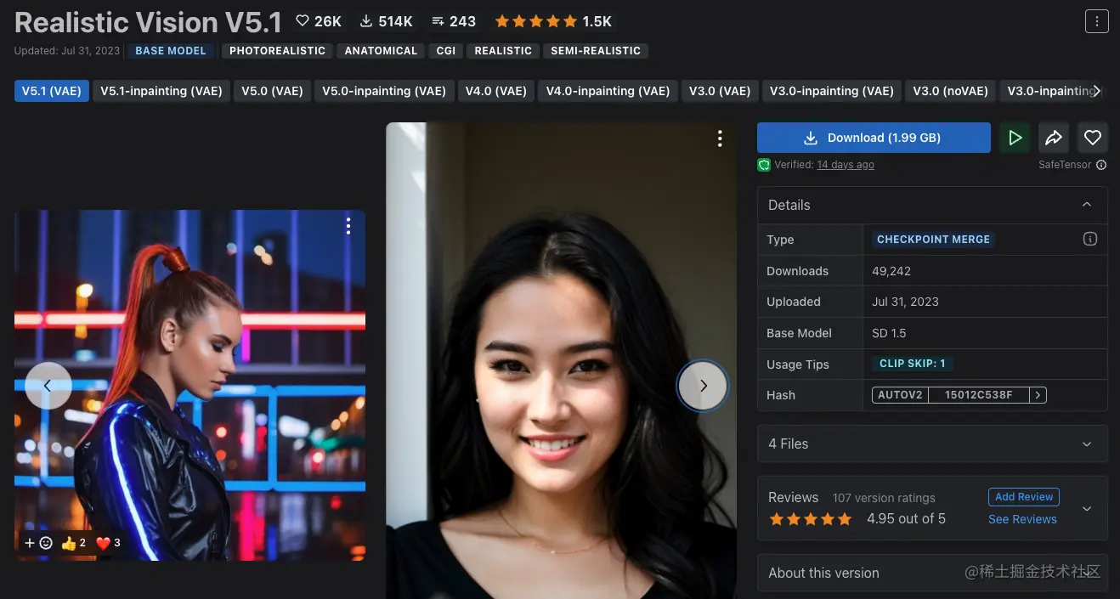This screenshot has height=599, width=1120.
Task: Click the '14 days ago' verified link
Action: coord(846,165)
